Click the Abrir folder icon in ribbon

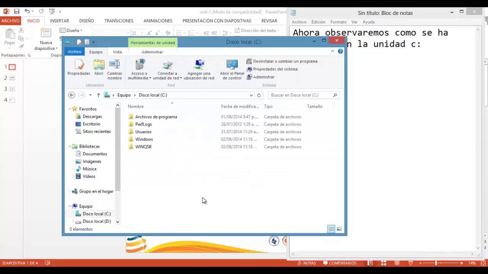click(x=99, y=65)
